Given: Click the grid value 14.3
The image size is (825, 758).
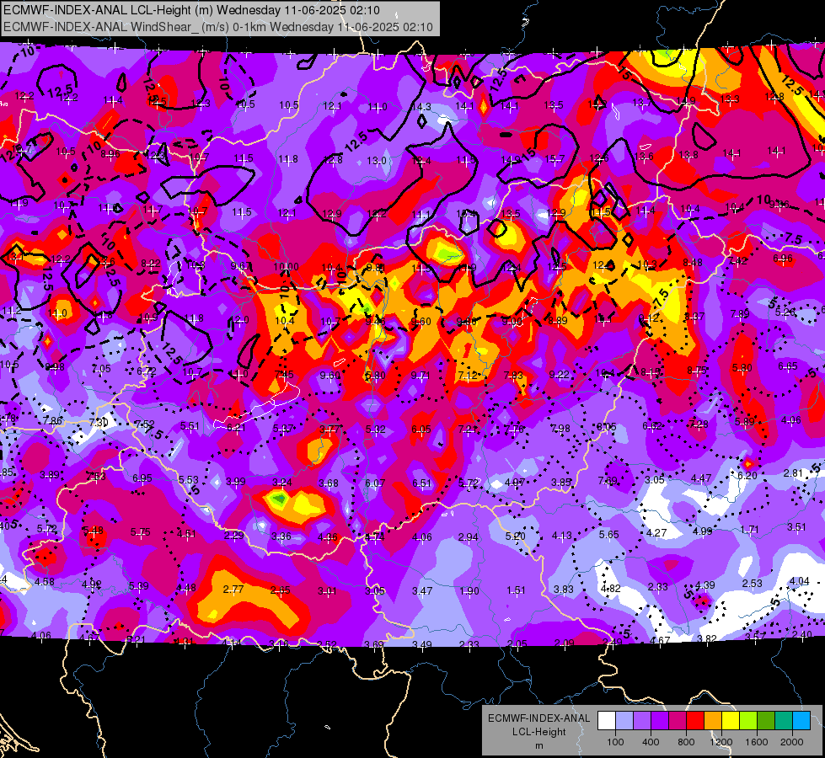Looking at the screenshot, I should (x=421, y=107).
